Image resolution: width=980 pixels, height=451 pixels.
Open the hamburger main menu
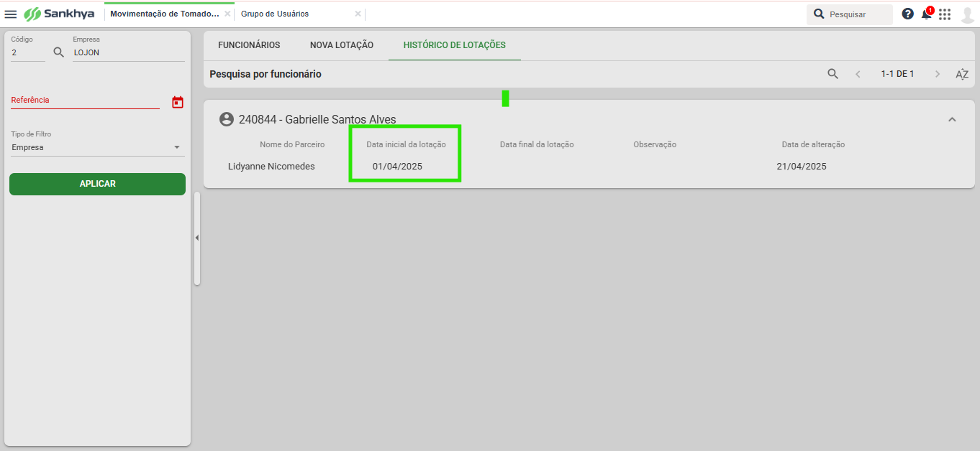(11, 14)
